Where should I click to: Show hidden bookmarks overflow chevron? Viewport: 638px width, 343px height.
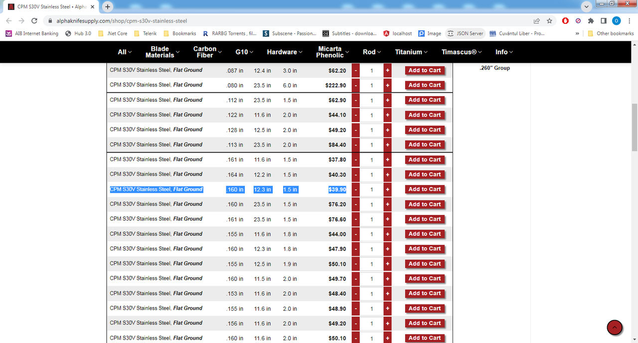point(577,33)
